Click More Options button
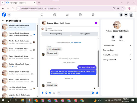This screenshot has width=137, height=103. click(85, 34)
